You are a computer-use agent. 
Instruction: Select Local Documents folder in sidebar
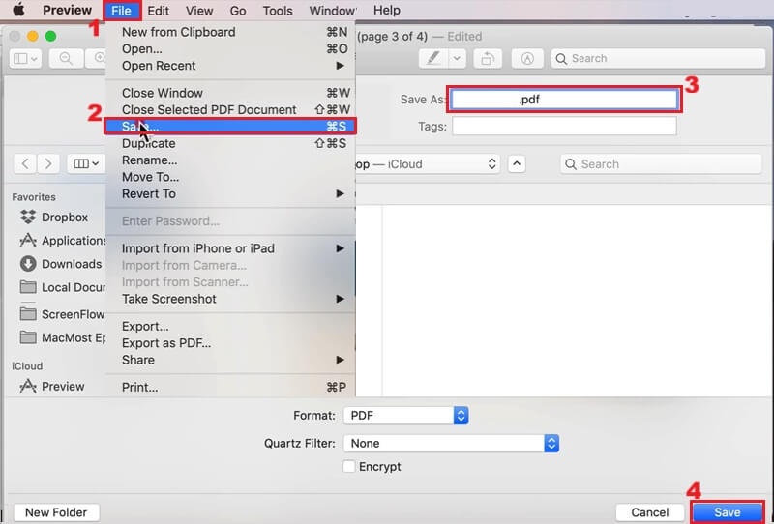[x=62, y=287]
